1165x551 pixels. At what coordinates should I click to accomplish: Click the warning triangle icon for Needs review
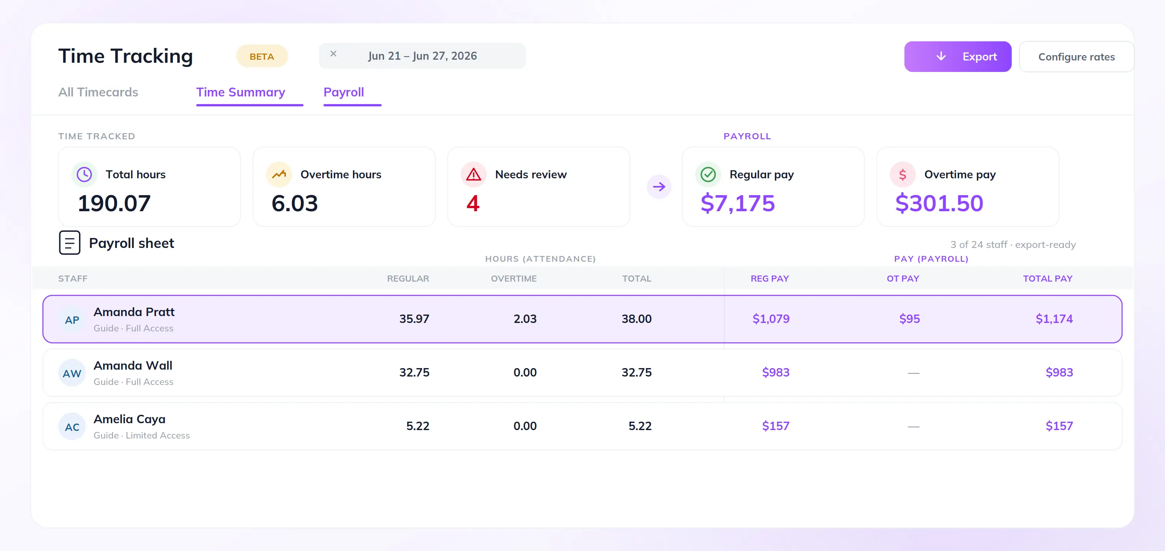coord(474,174)
